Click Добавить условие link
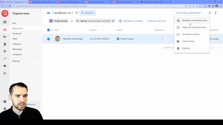This screenshot has height=125, width=223. pyautogui.click(x=133, y=21)
